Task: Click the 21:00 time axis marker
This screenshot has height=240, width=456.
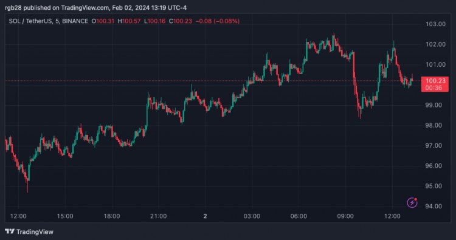Action: (x=159, y=216)
